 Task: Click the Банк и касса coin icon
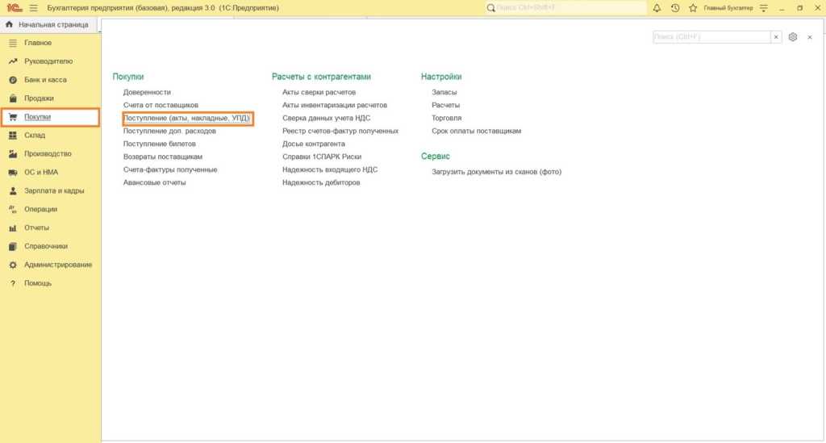point(13,80)
